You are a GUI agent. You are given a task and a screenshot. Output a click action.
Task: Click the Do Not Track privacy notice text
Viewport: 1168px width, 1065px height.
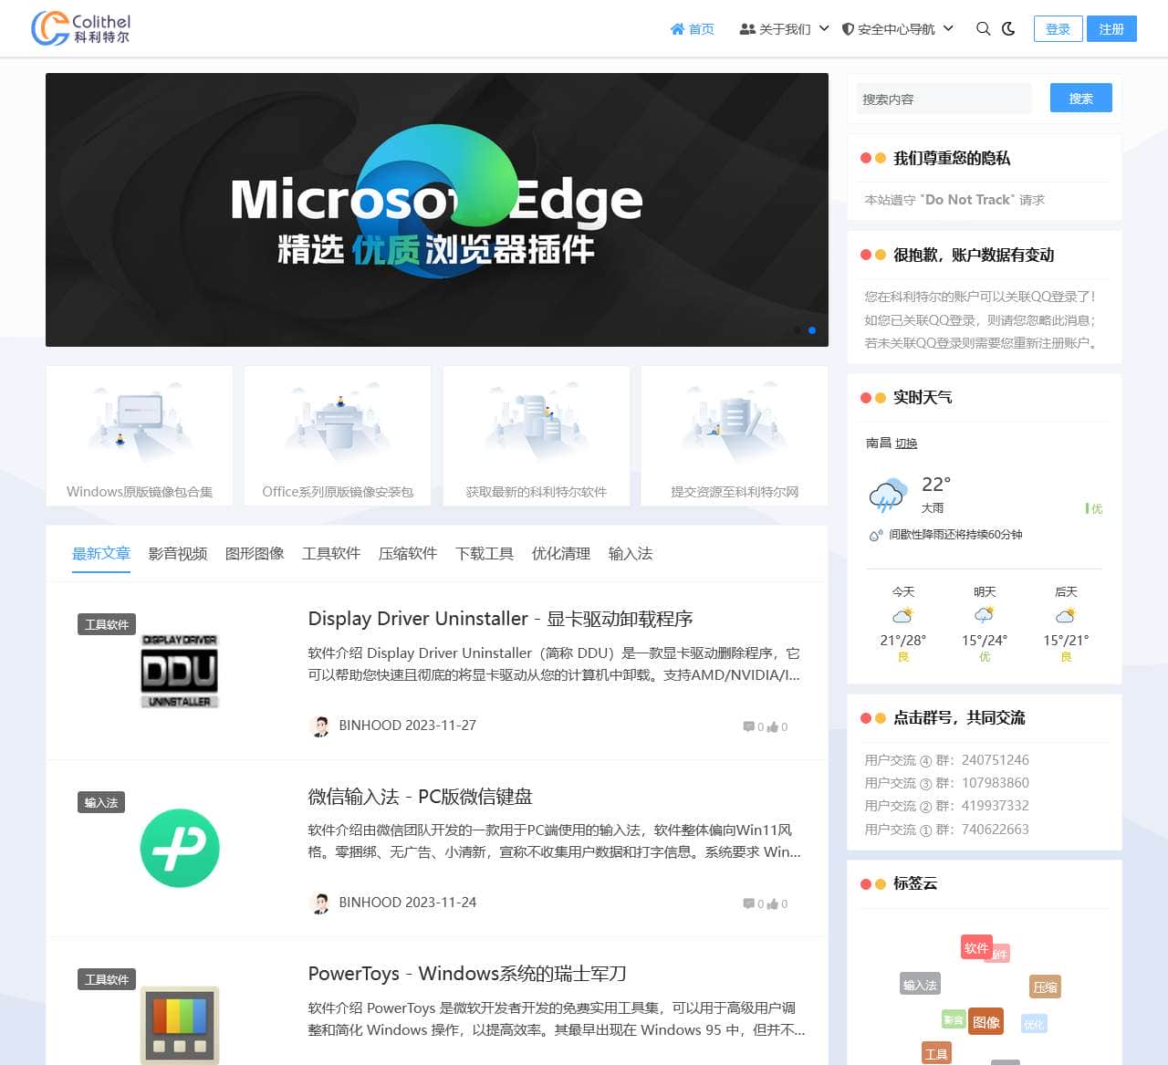pos(954,200)
